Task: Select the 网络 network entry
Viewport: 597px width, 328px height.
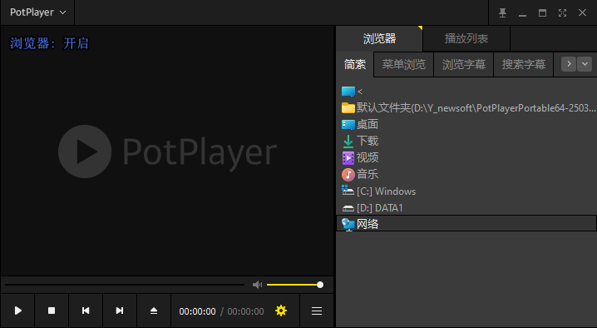Action: [466, 223]
